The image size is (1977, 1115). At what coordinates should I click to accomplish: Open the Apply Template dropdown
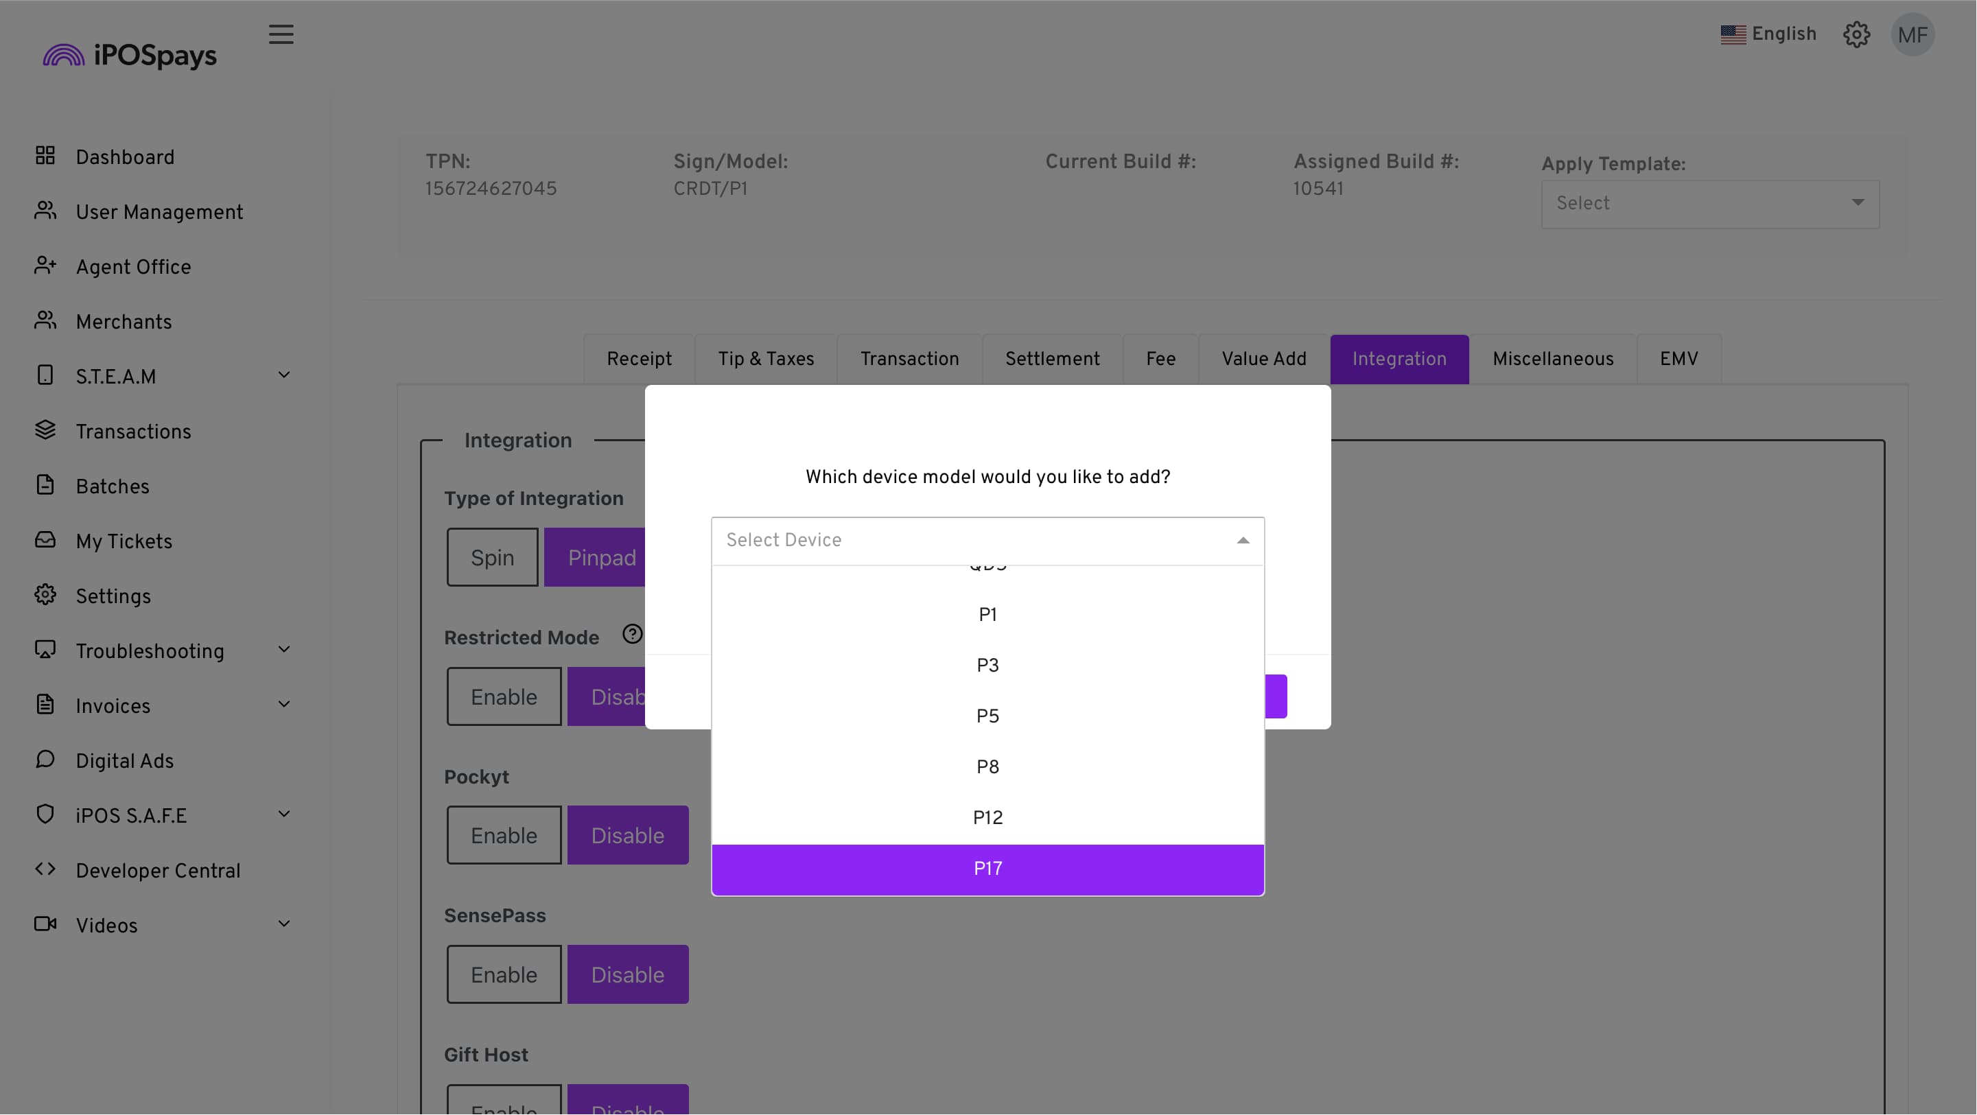[1709, 204]
